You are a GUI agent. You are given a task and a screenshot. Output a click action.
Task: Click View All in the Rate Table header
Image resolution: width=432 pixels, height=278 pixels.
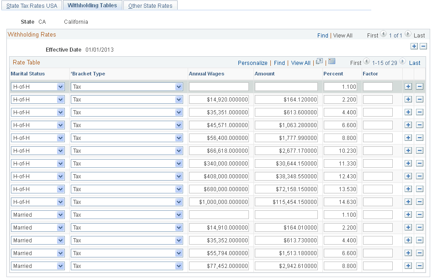[300, 63]
